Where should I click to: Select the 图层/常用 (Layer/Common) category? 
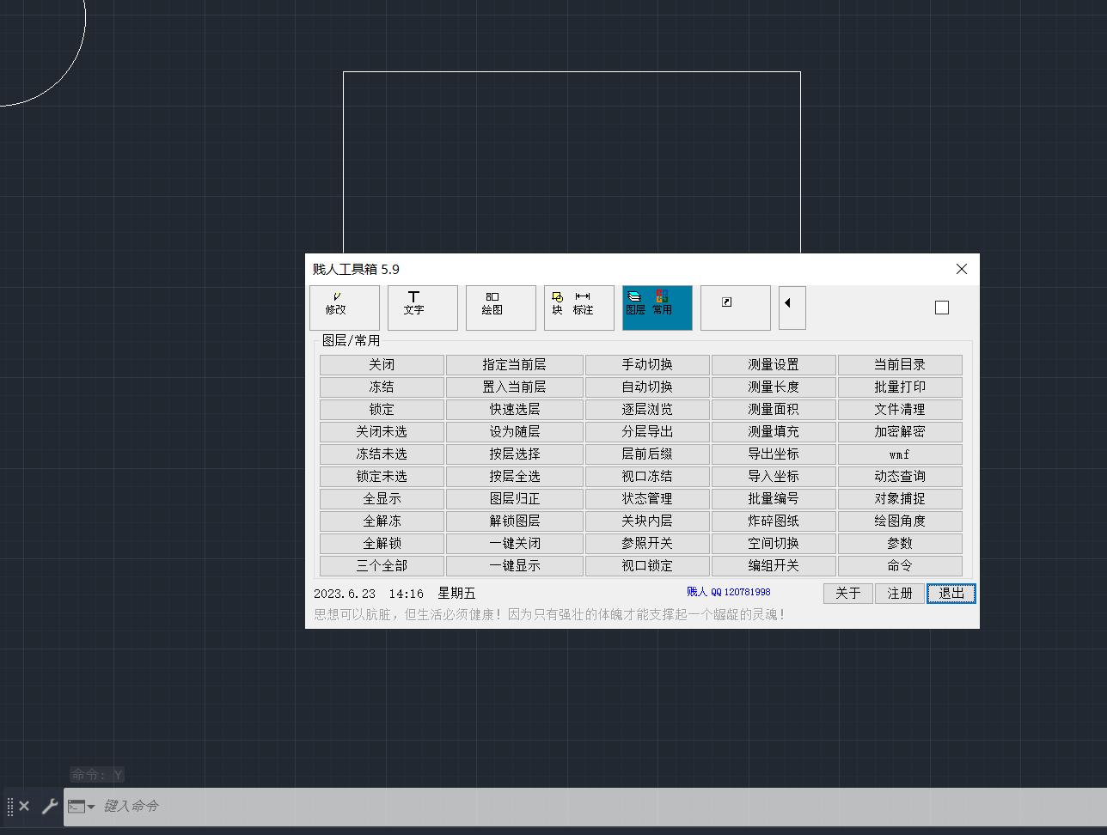657,308
